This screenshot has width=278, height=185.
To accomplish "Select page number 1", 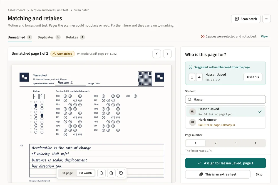I will [195, 143].
